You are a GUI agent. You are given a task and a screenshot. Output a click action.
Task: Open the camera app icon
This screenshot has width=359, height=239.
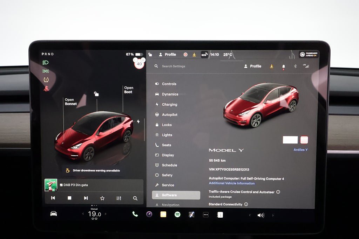click(x=149, y=214)
